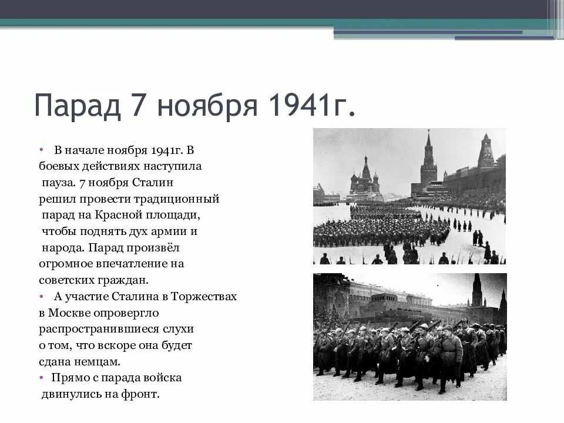564x423 pixels.
Task: Click the line 'парад на Красной площади,'
Action: [121, 215]
